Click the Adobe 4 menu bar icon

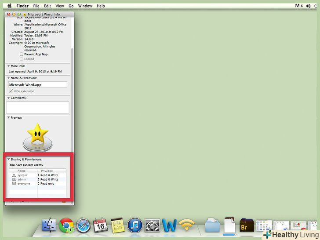[x=299, y=6]
